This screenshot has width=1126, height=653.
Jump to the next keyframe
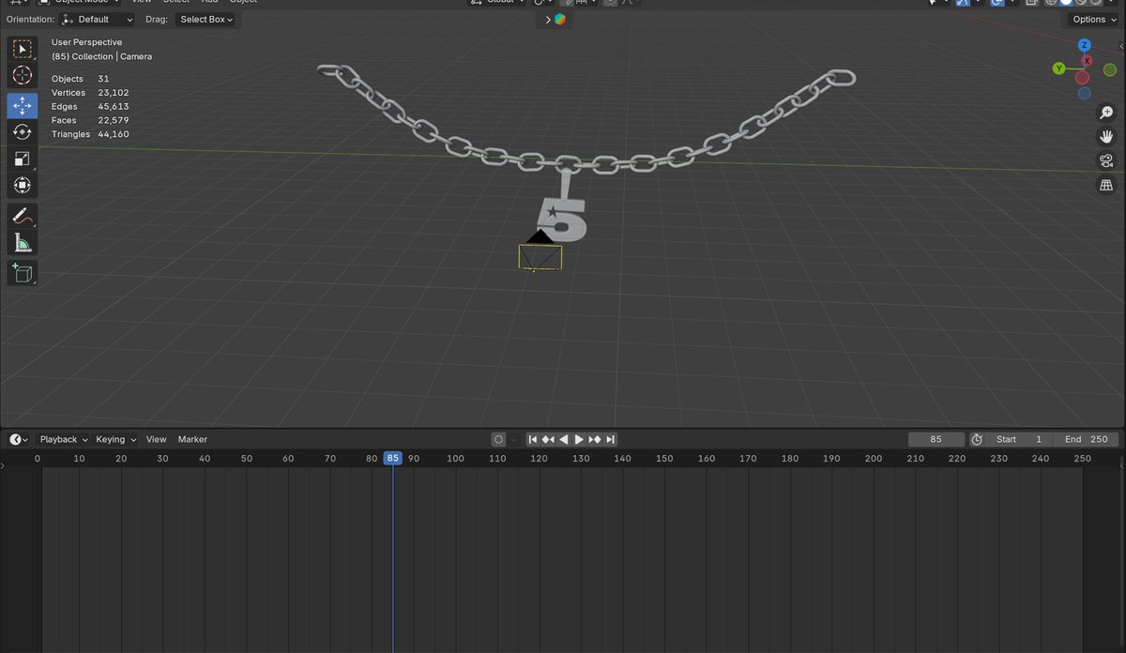click(x=595, y=439)
